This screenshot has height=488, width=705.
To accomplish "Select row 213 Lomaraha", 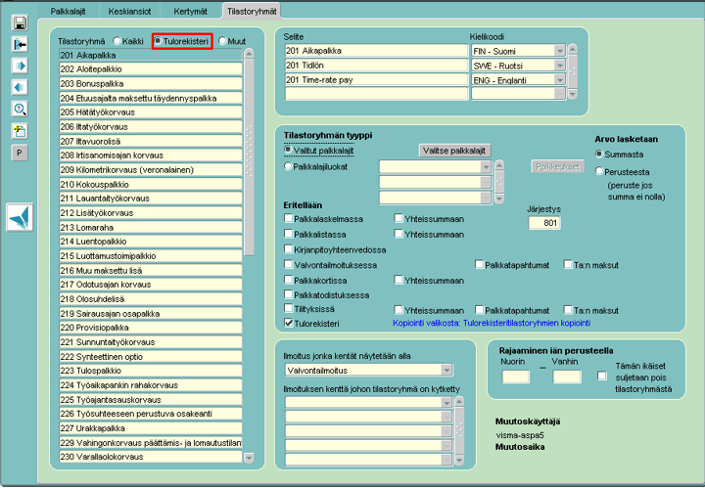I will click(x=151, y=227).
